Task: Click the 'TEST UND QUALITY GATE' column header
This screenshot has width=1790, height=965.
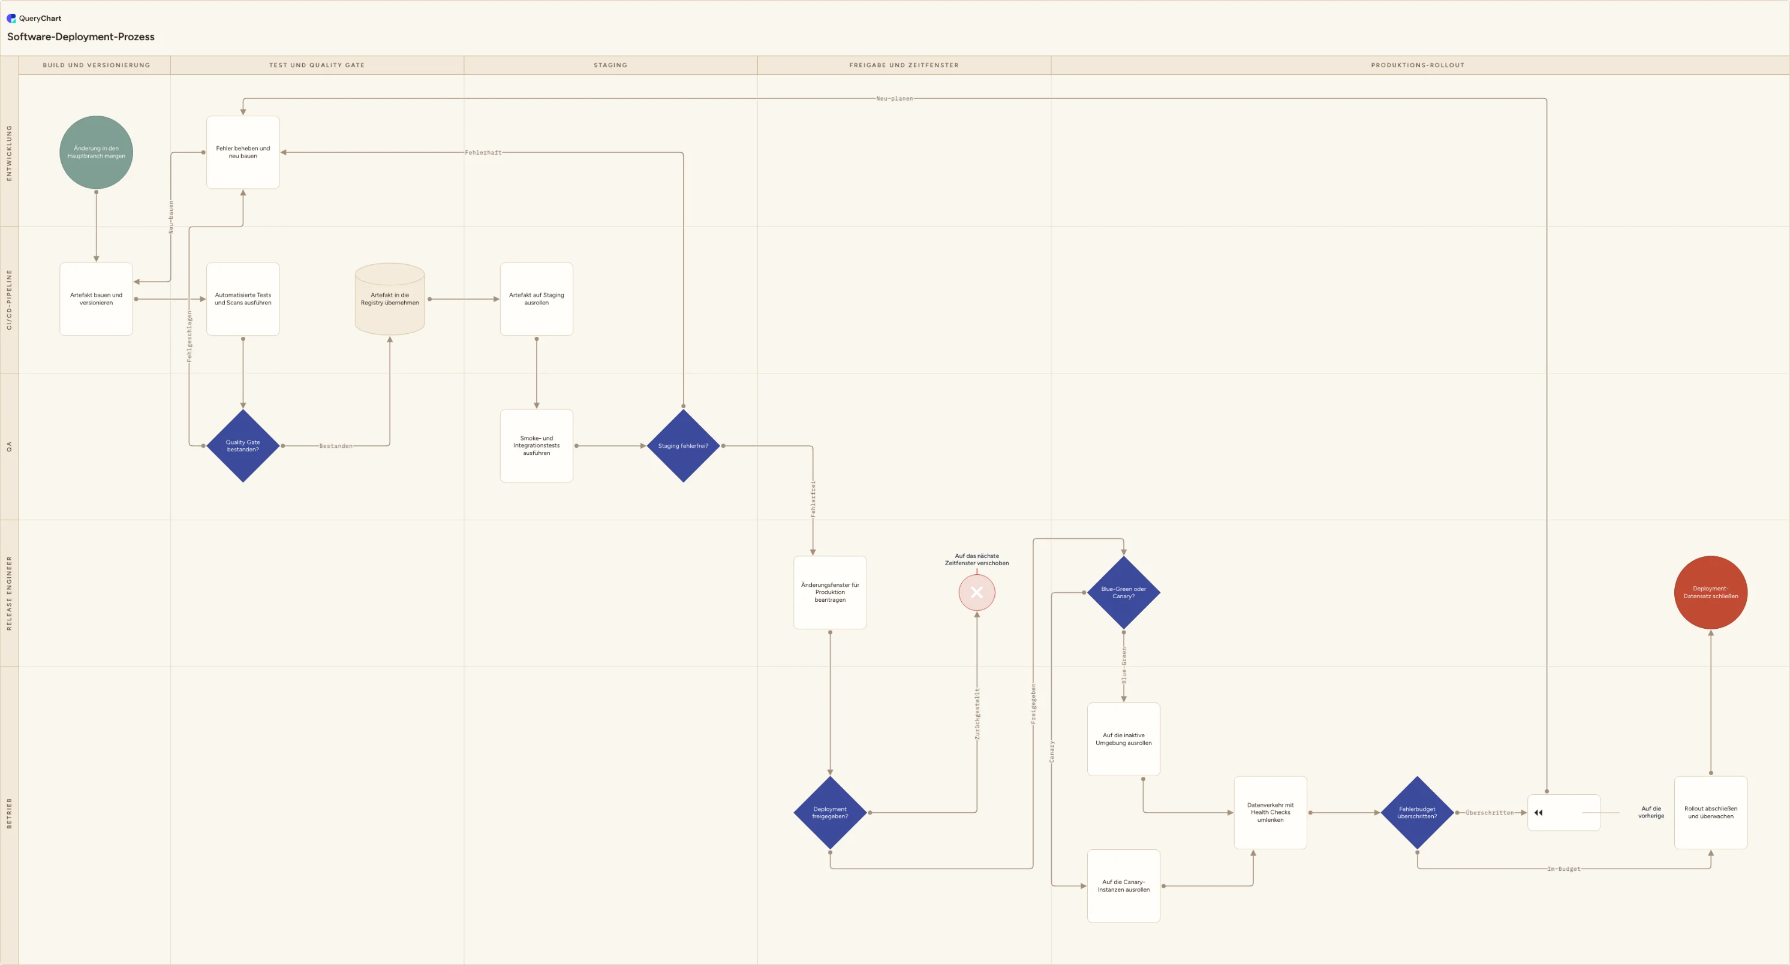Action: click(317, 65)
